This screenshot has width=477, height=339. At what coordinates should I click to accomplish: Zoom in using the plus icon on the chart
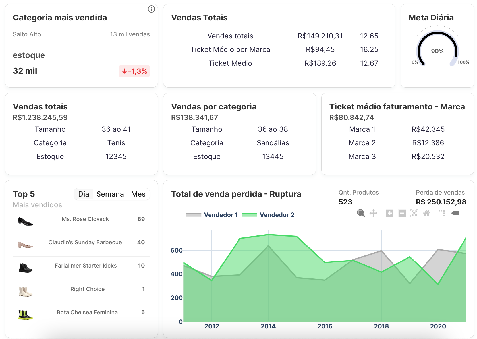[x=390, y=213]
